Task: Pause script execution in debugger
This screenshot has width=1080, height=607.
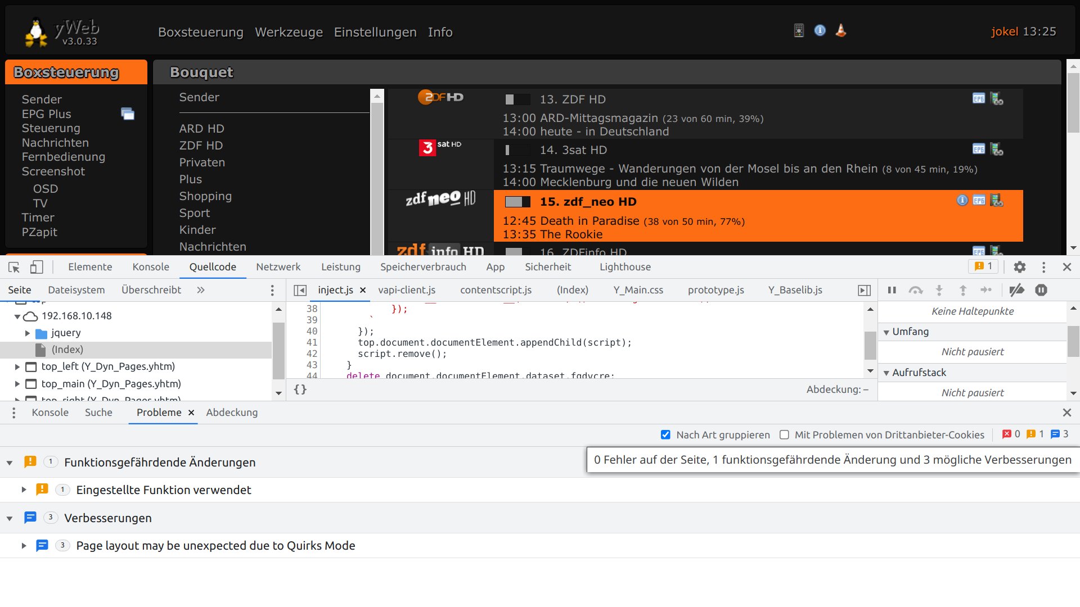Action: pos(892,290)
